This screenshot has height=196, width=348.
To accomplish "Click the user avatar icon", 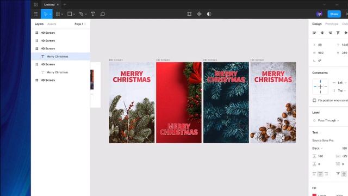I will (319, 14).
